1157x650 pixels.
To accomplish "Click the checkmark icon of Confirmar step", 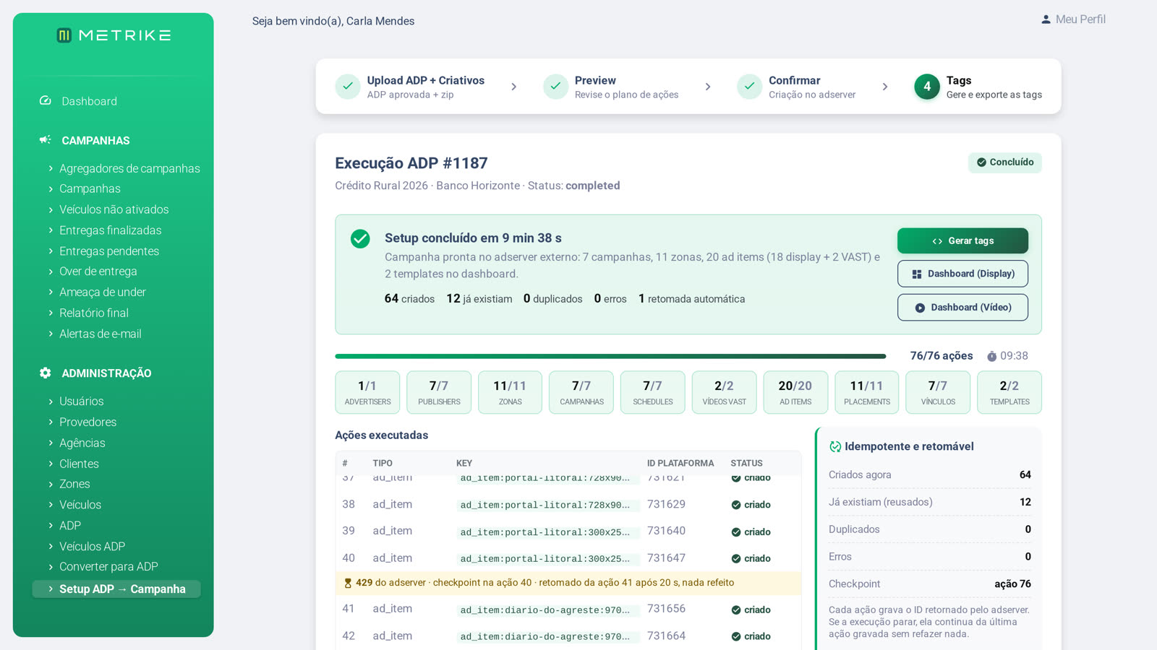I will (750, 87).
